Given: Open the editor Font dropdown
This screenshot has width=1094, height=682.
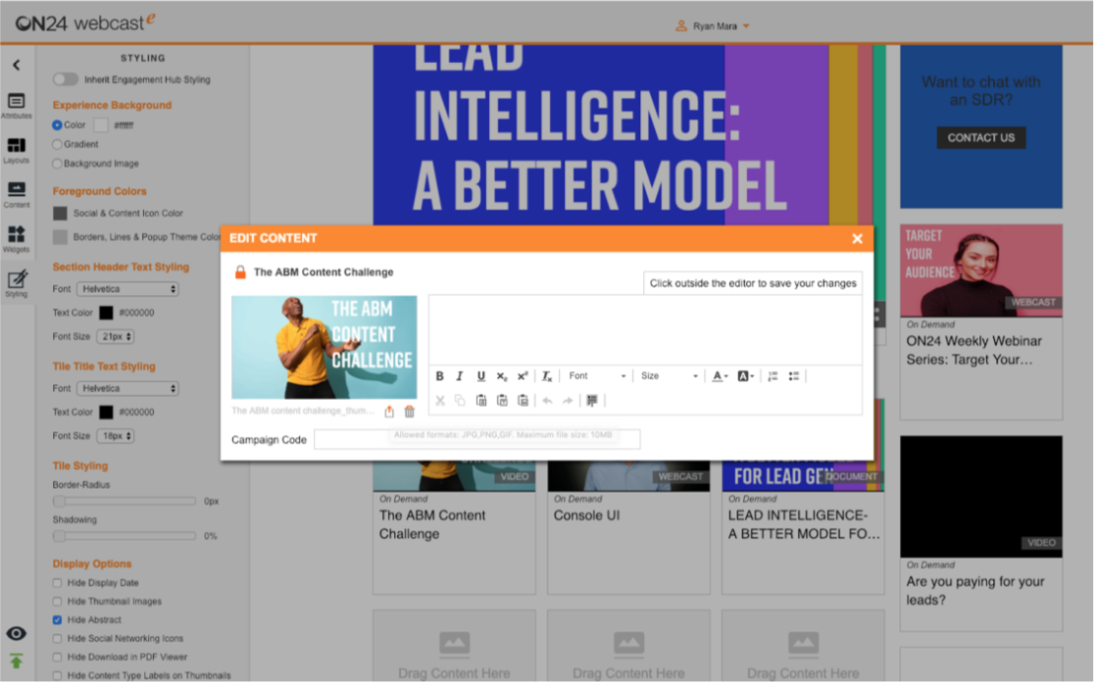Looking at the screenshot, I should click(x=597, y=376).
